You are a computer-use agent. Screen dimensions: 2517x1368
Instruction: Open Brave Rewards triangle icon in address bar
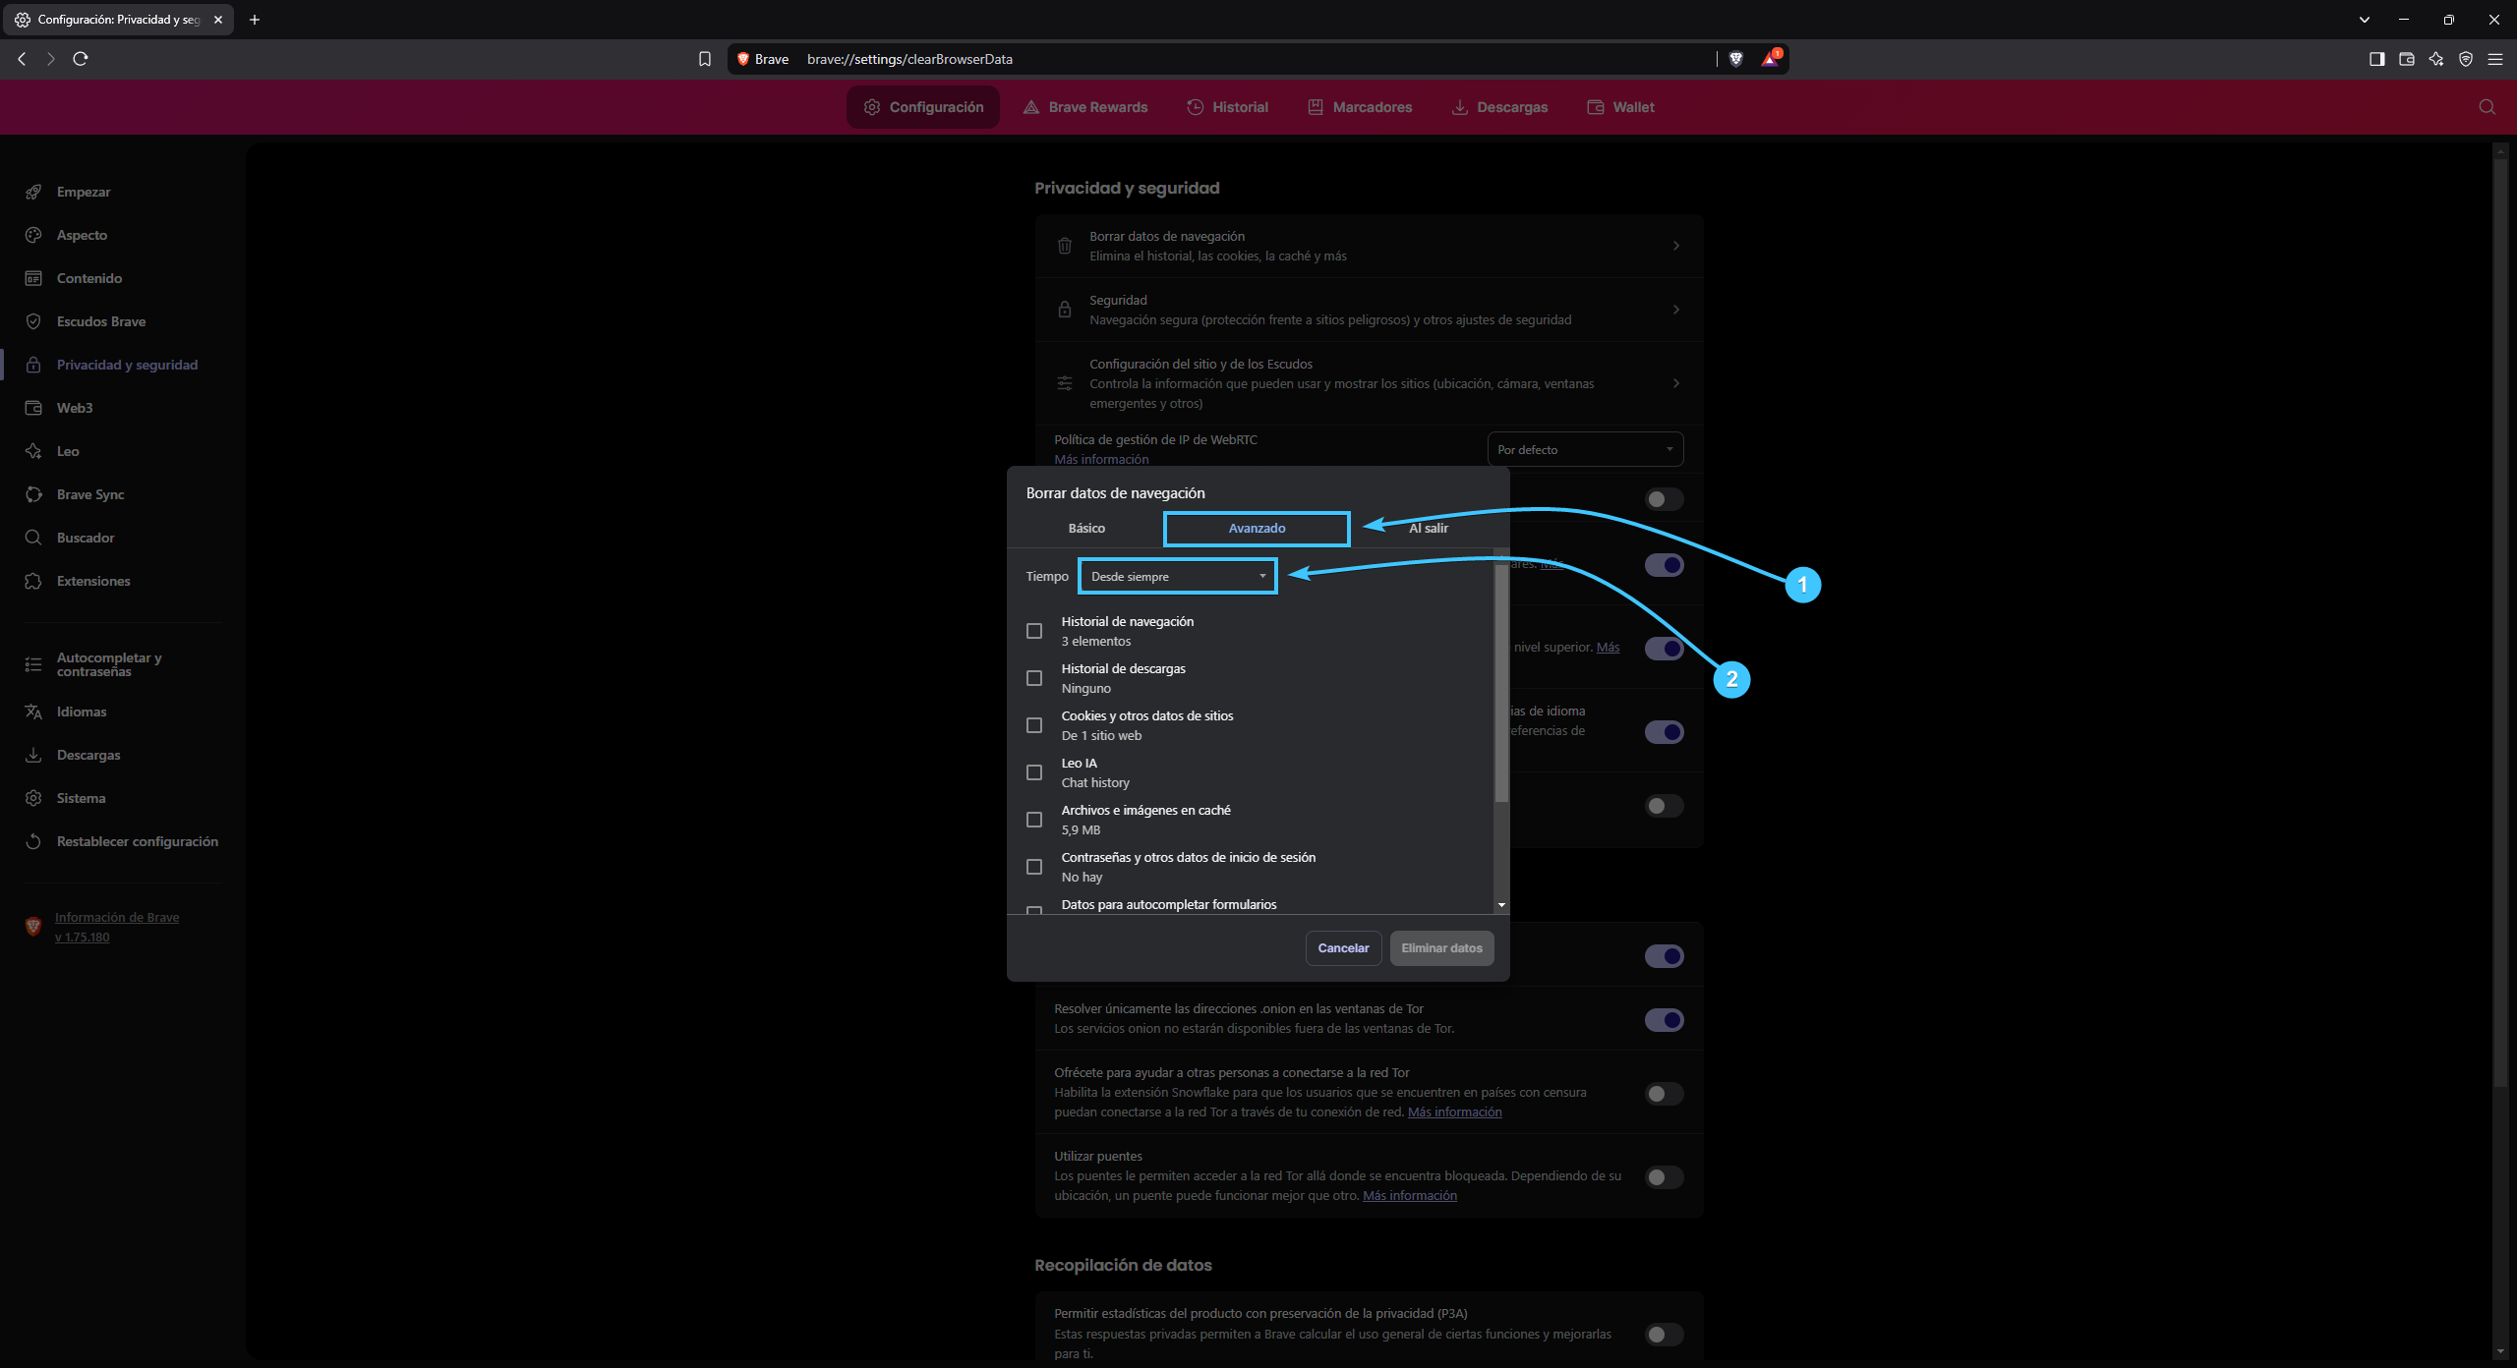[1771, 59]
